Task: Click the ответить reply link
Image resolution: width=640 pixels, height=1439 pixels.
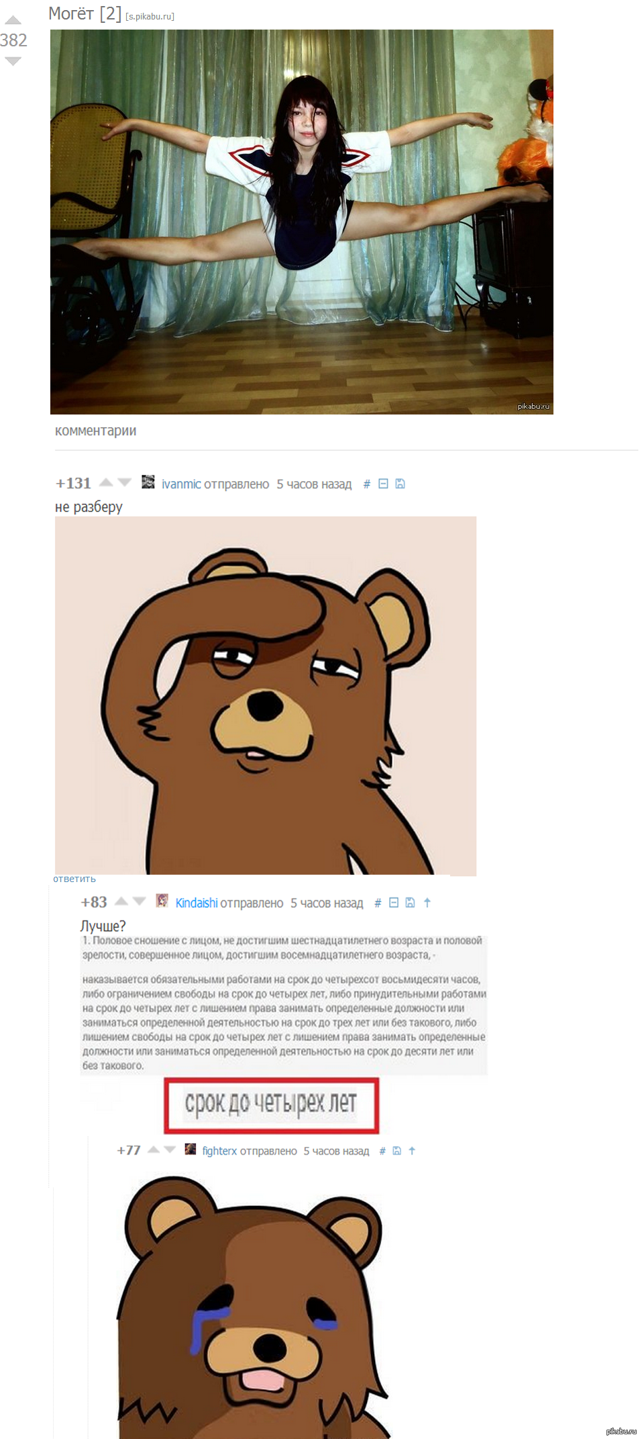Action: point(74,879)
